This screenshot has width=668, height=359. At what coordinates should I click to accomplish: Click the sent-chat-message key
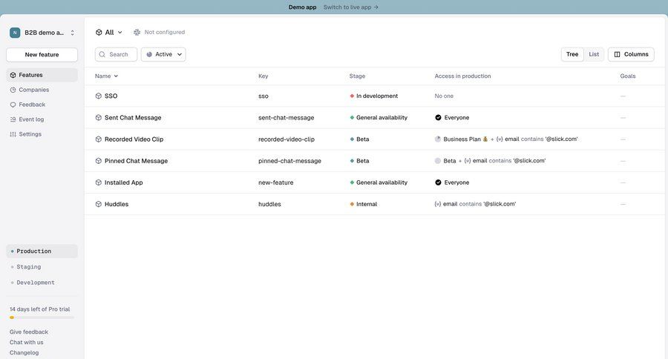286,117
